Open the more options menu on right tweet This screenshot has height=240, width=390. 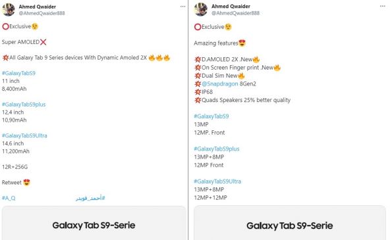383,6
